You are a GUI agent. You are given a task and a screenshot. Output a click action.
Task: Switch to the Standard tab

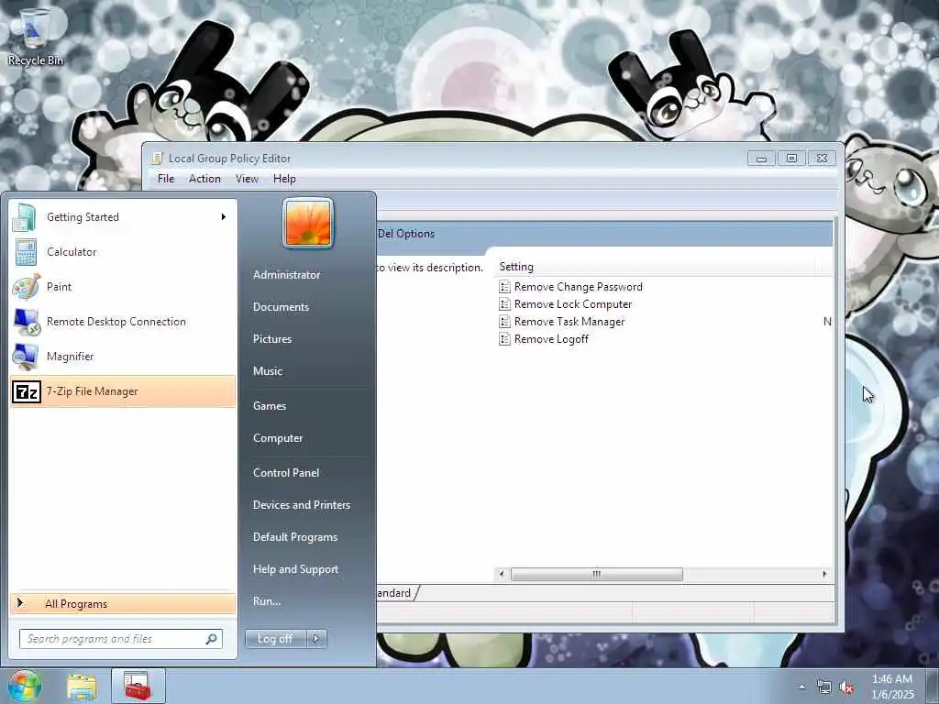395,593
